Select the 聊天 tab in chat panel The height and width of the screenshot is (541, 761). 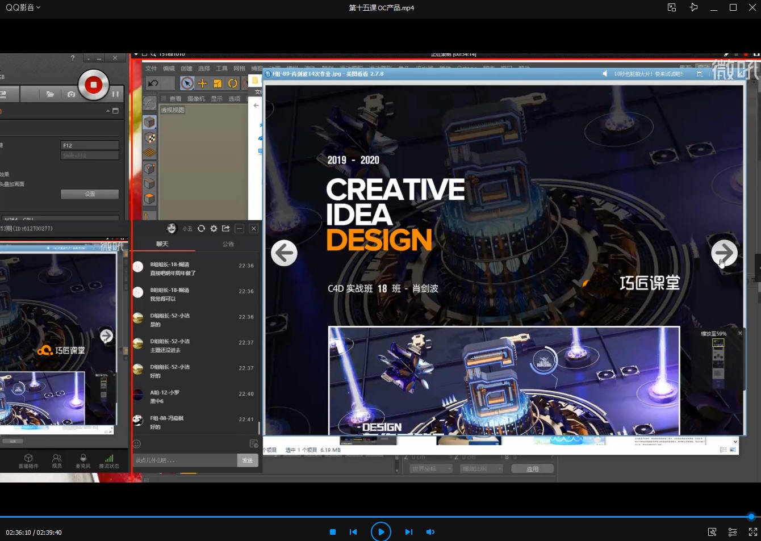(162, 244)
